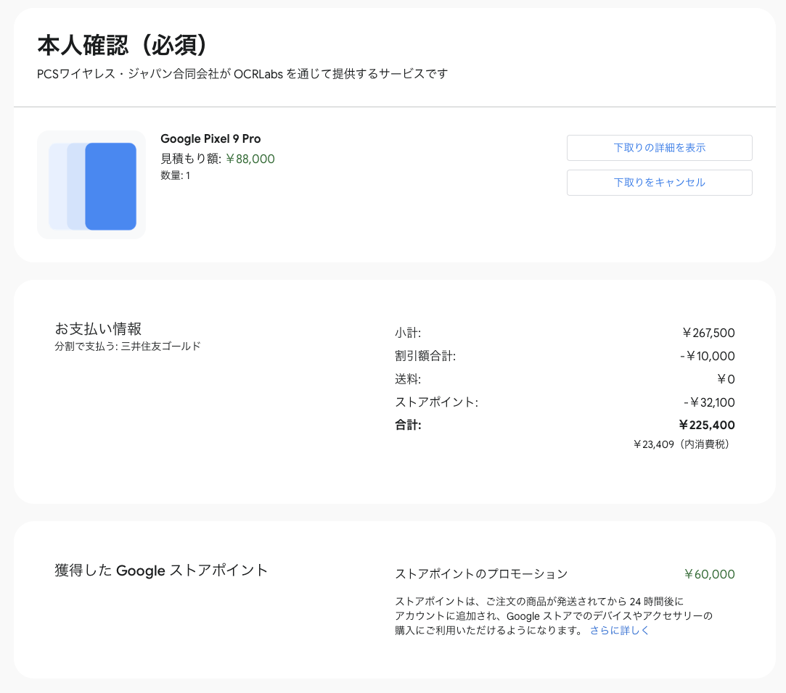
Task: Click the 本人確認（必須）heading
Action: [x=123, y=46]
